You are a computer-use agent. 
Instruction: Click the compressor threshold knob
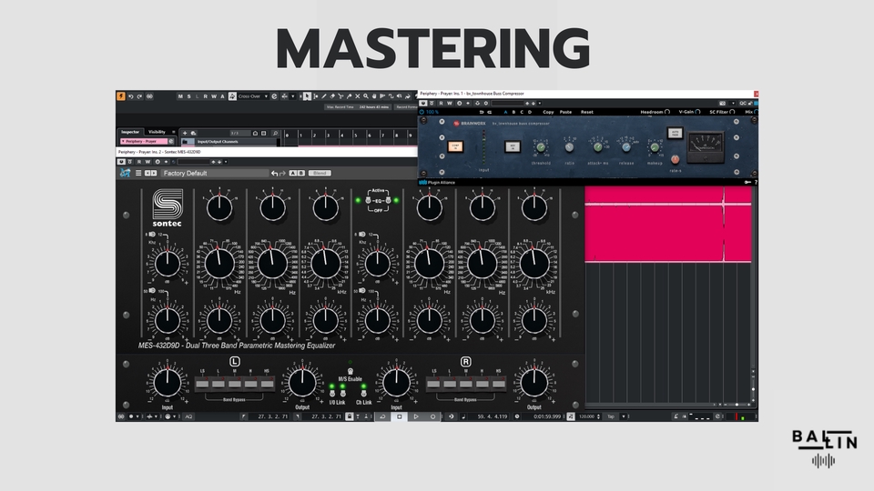[541, 147]
